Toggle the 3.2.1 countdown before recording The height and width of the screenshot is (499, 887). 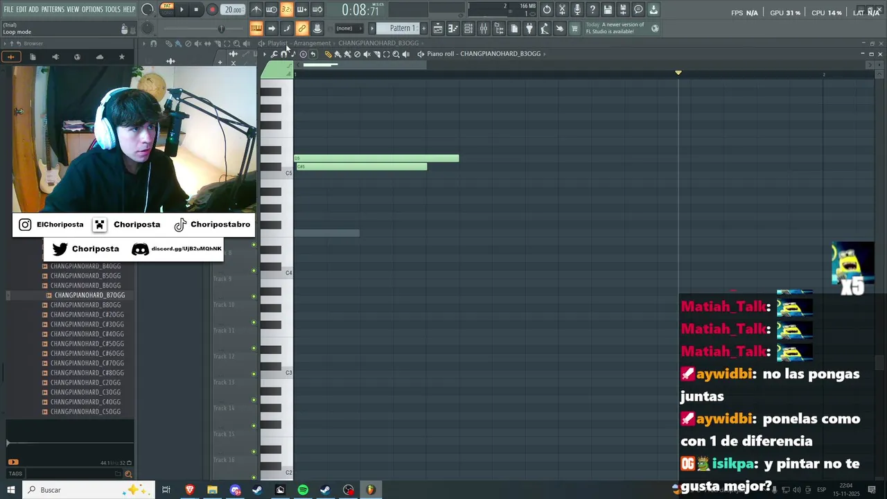[x=286, y=10]
